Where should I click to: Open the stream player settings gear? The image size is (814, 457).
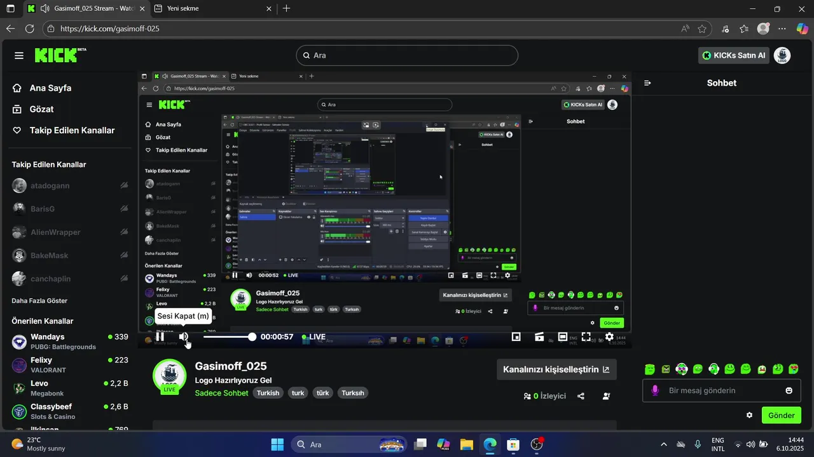(609, 337)
